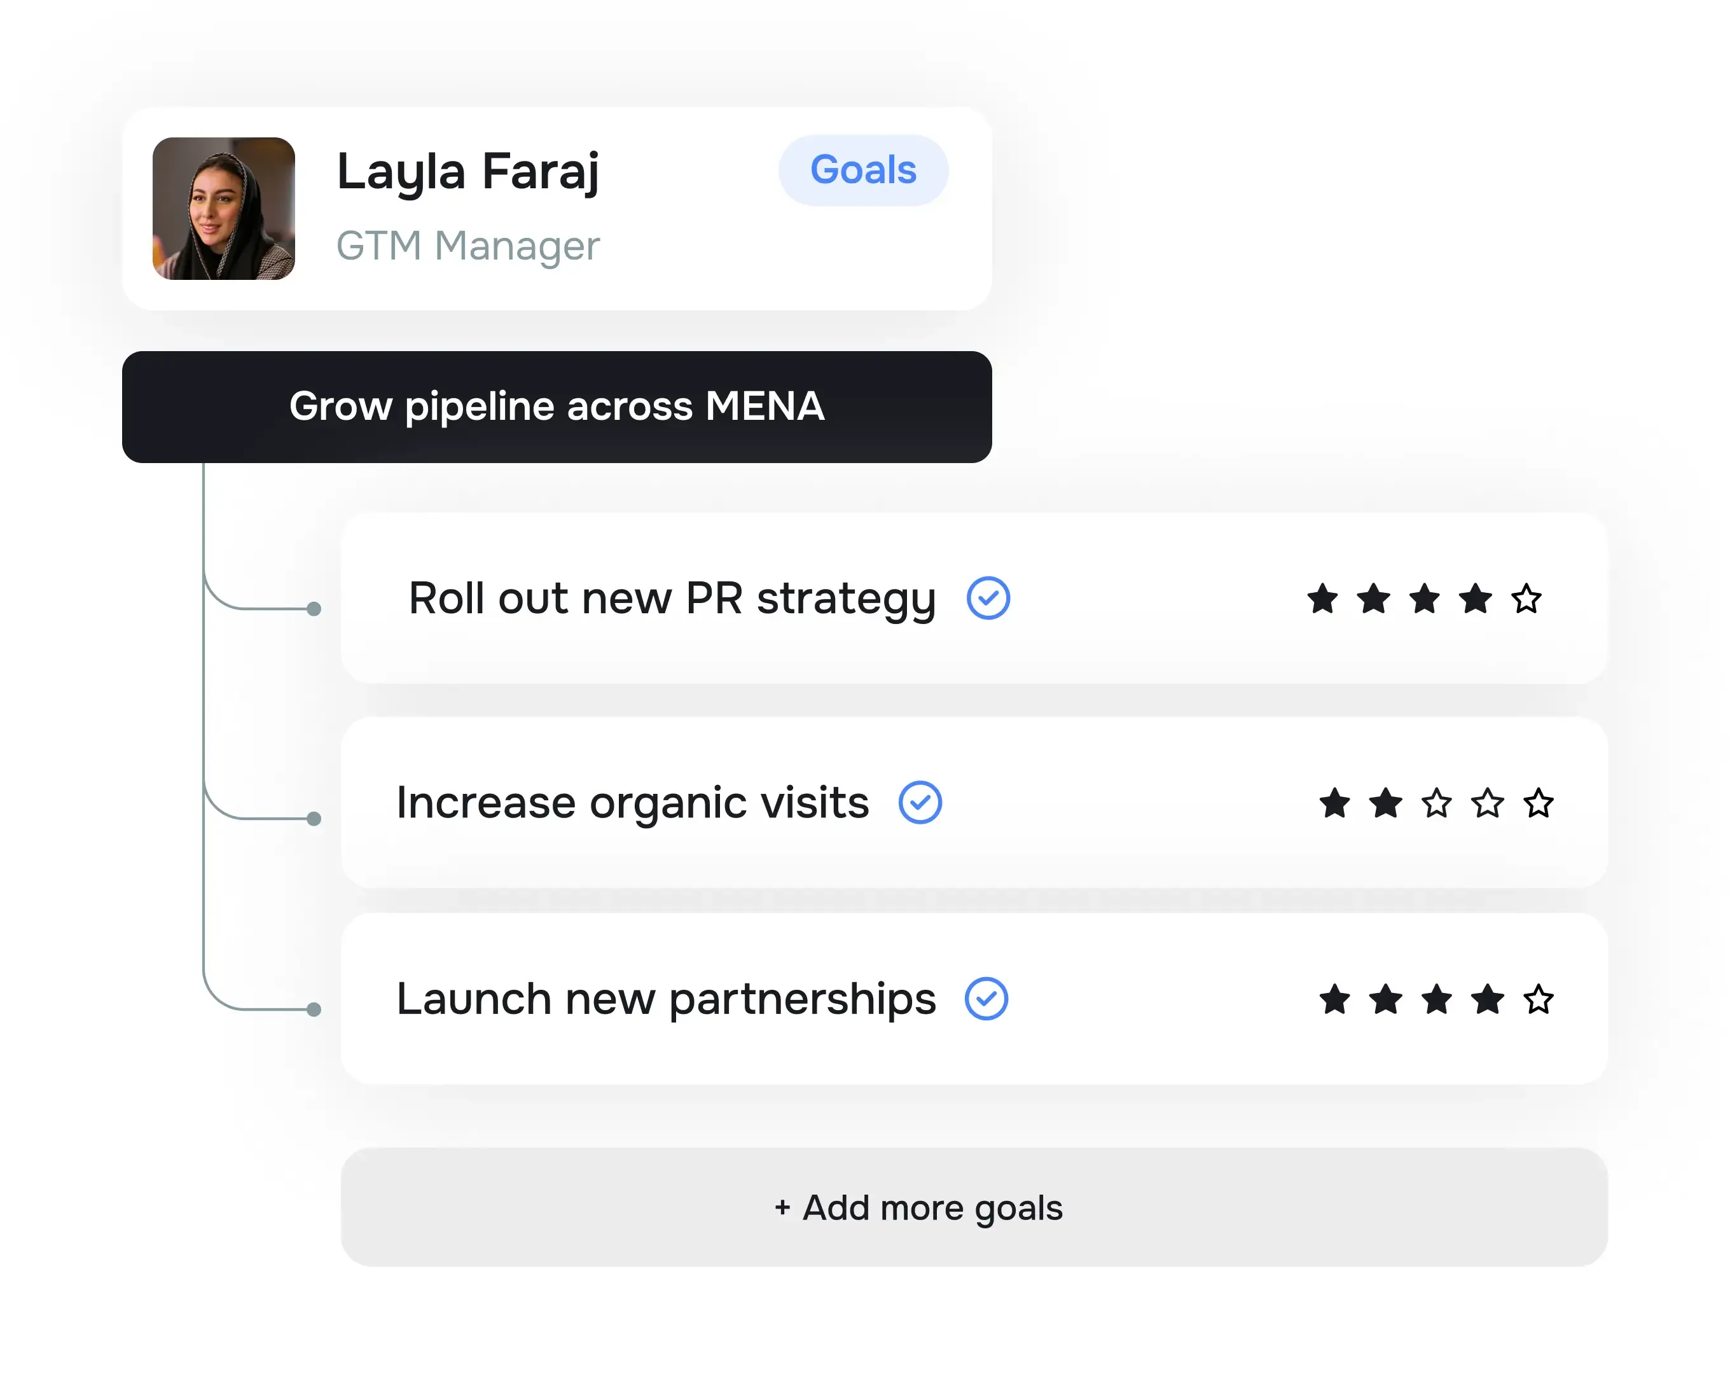Click Layla Faraj's profile photo
This screenshot has width=1730, height=1374.
click(225, 212)
